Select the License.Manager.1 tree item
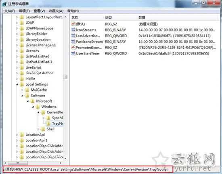 [41, 45]
